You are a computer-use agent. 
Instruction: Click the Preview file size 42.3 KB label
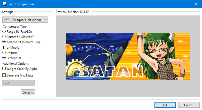[73, 12]
